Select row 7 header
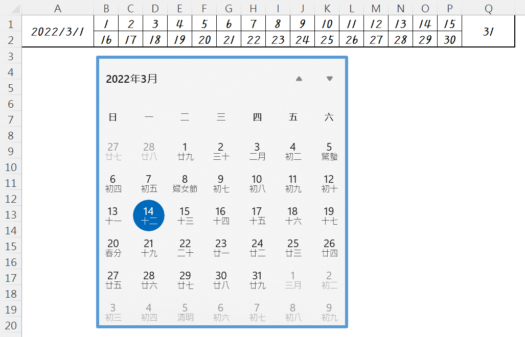Screen dimensions: 525x337 pos(11,119)
